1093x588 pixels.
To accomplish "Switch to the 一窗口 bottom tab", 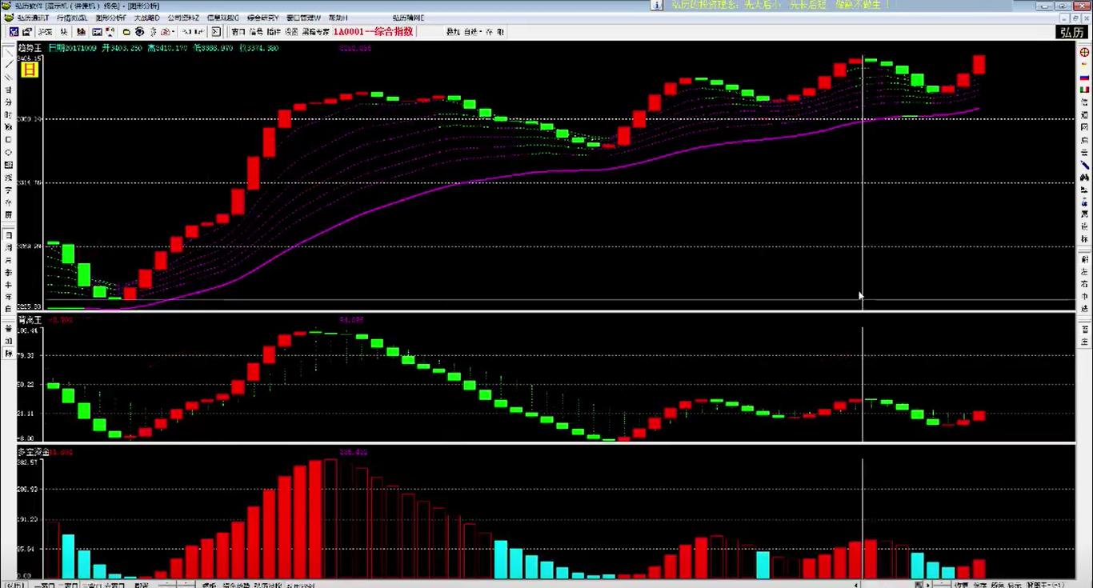I will (x=45, y=585).
